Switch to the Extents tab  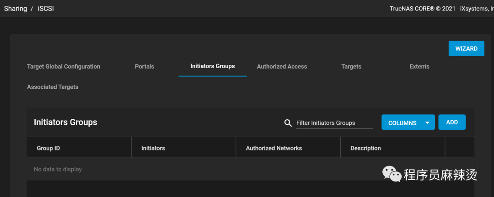419,67
